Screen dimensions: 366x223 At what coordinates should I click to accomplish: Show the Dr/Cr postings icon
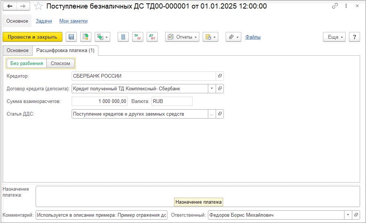(138, 37)
